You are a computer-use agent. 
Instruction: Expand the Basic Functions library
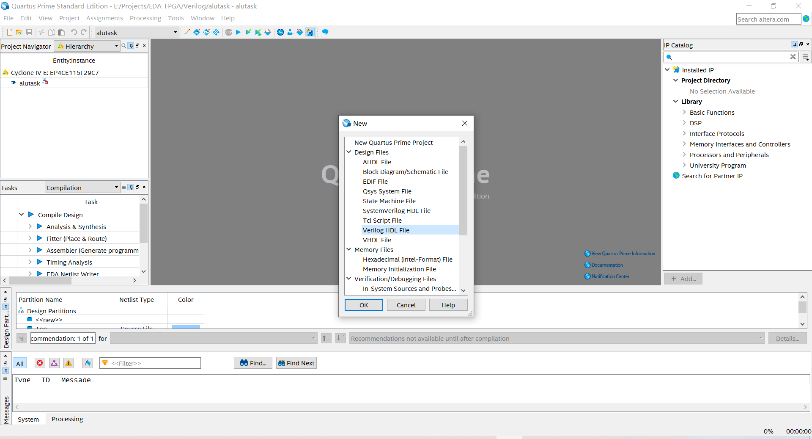685,112
